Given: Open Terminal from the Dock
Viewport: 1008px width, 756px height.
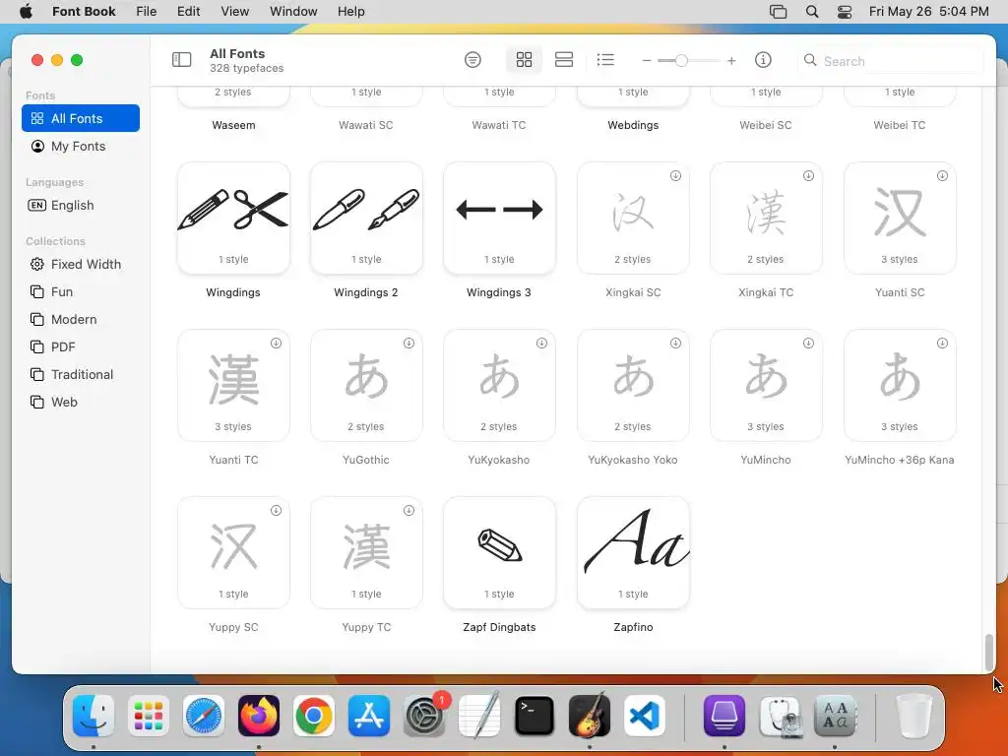Looking at the screenshot, I should (535, 716).
